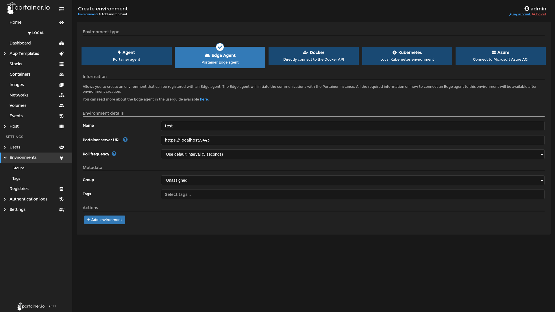Expand the Authentication logs chevron

(x=5, y=199)
